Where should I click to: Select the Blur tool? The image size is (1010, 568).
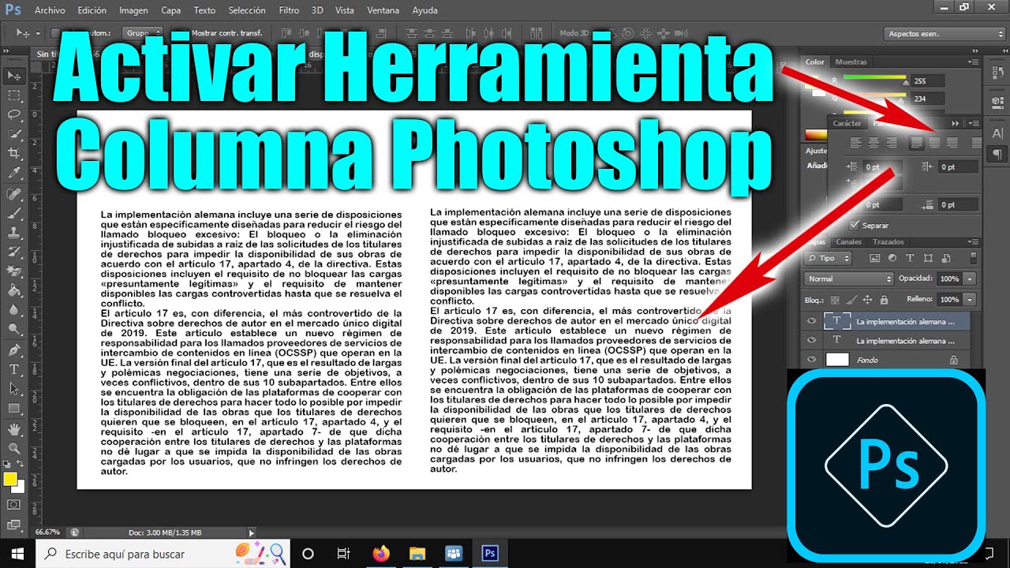coord(14,310)
